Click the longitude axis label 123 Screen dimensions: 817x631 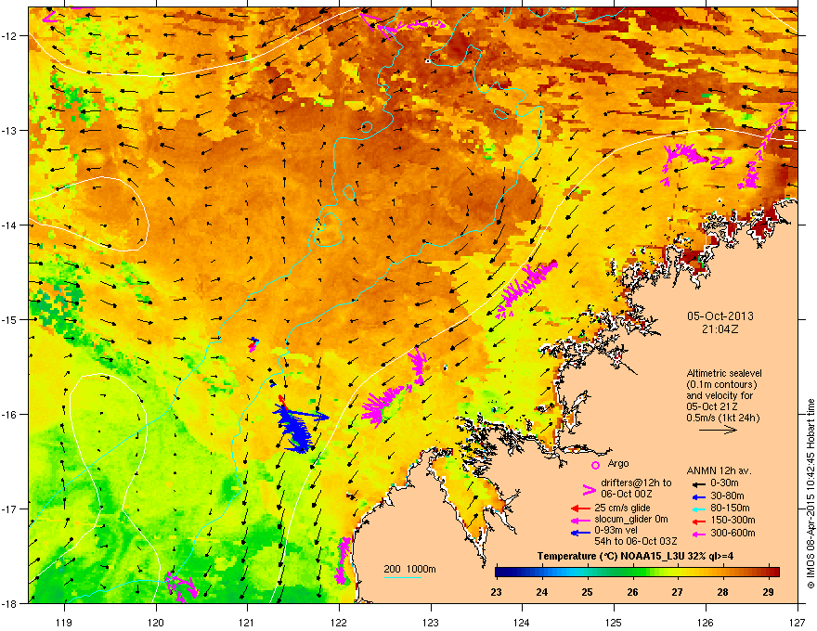[x=431, y=622]
